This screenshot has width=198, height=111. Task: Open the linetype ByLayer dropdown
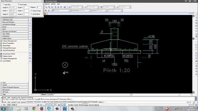pos(81,10)
